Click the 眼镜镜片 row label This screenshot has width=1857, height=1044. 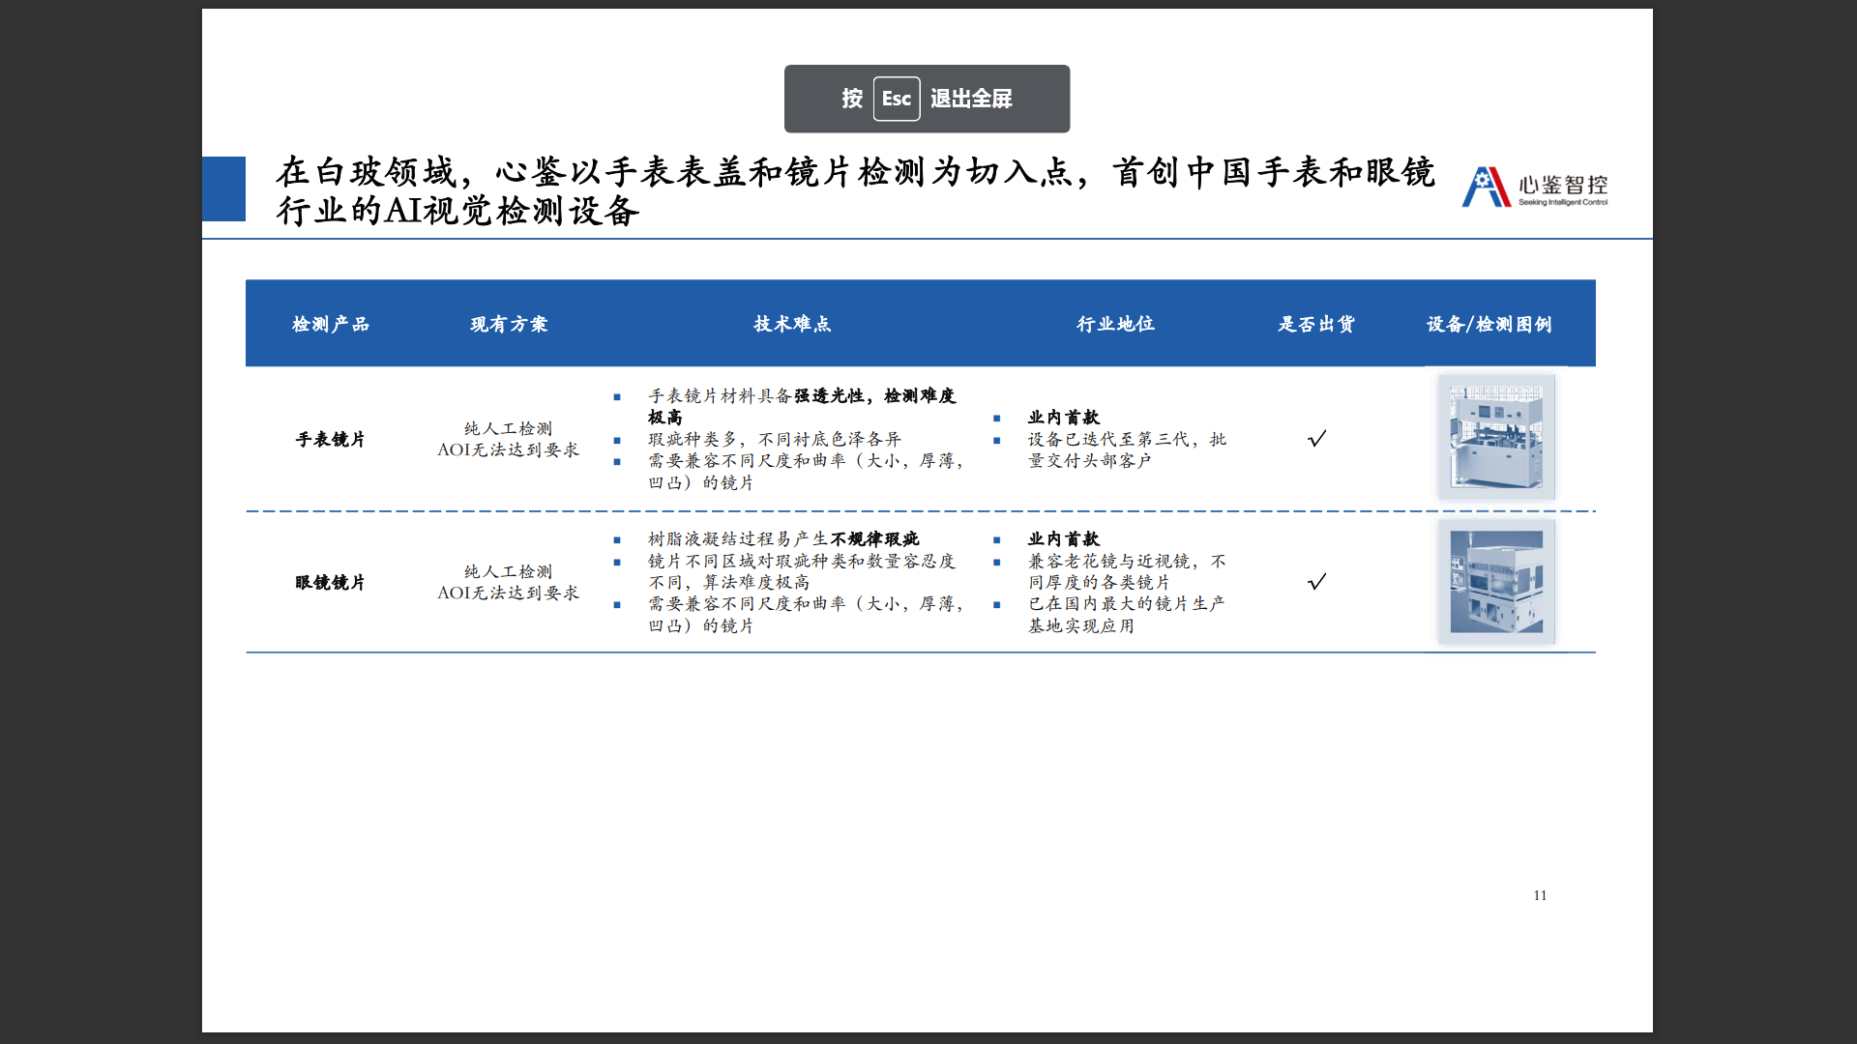pos(331,583)
